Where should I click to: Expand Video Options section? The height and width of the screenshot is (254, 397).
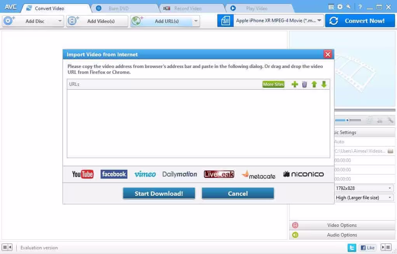342,225
